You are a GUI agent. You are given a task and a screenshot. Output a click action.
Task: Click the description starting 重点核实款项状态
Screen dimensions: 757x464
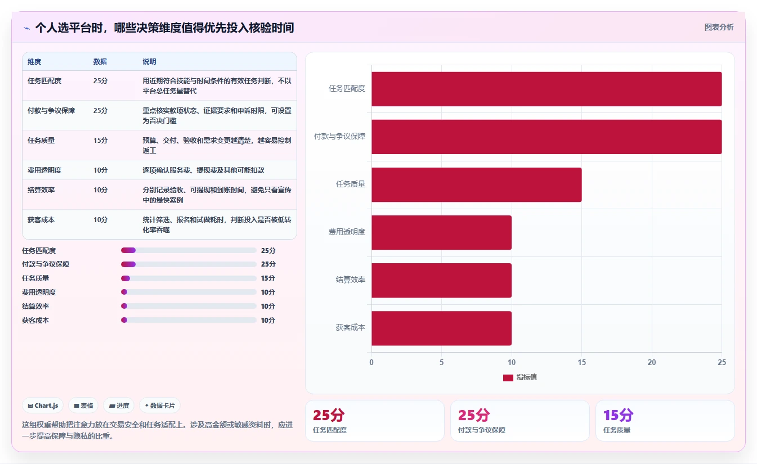pos(217,115)
